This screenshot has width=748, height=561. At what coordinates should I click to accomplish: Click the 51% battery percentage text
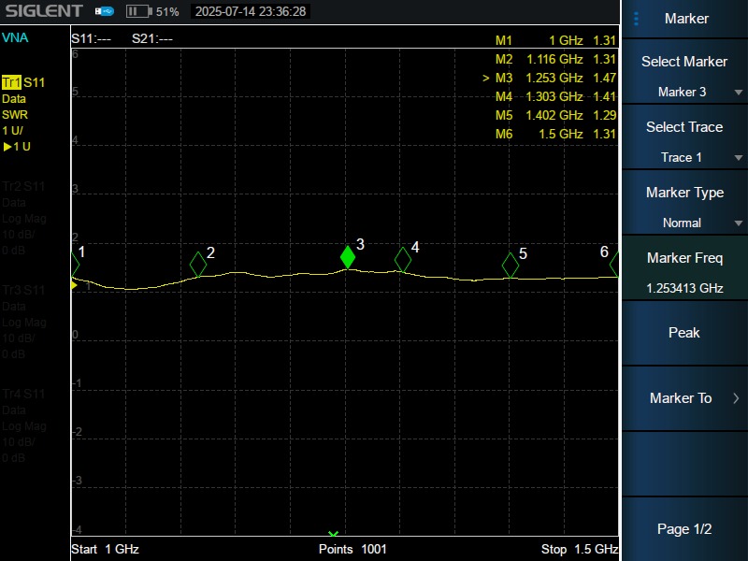click(x=167, y=11)
